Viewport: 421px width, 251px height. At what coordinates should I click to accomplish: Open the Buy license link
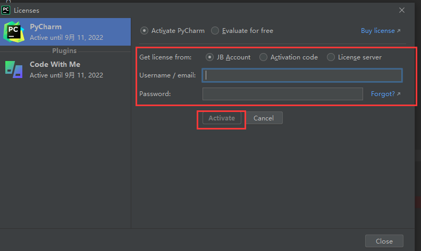click(377, 31)
